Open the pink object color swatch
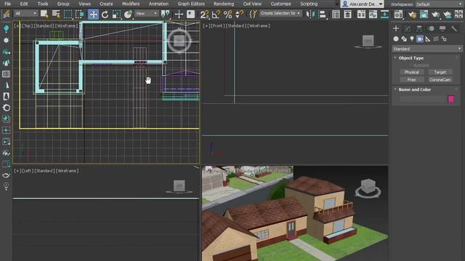 450,99
